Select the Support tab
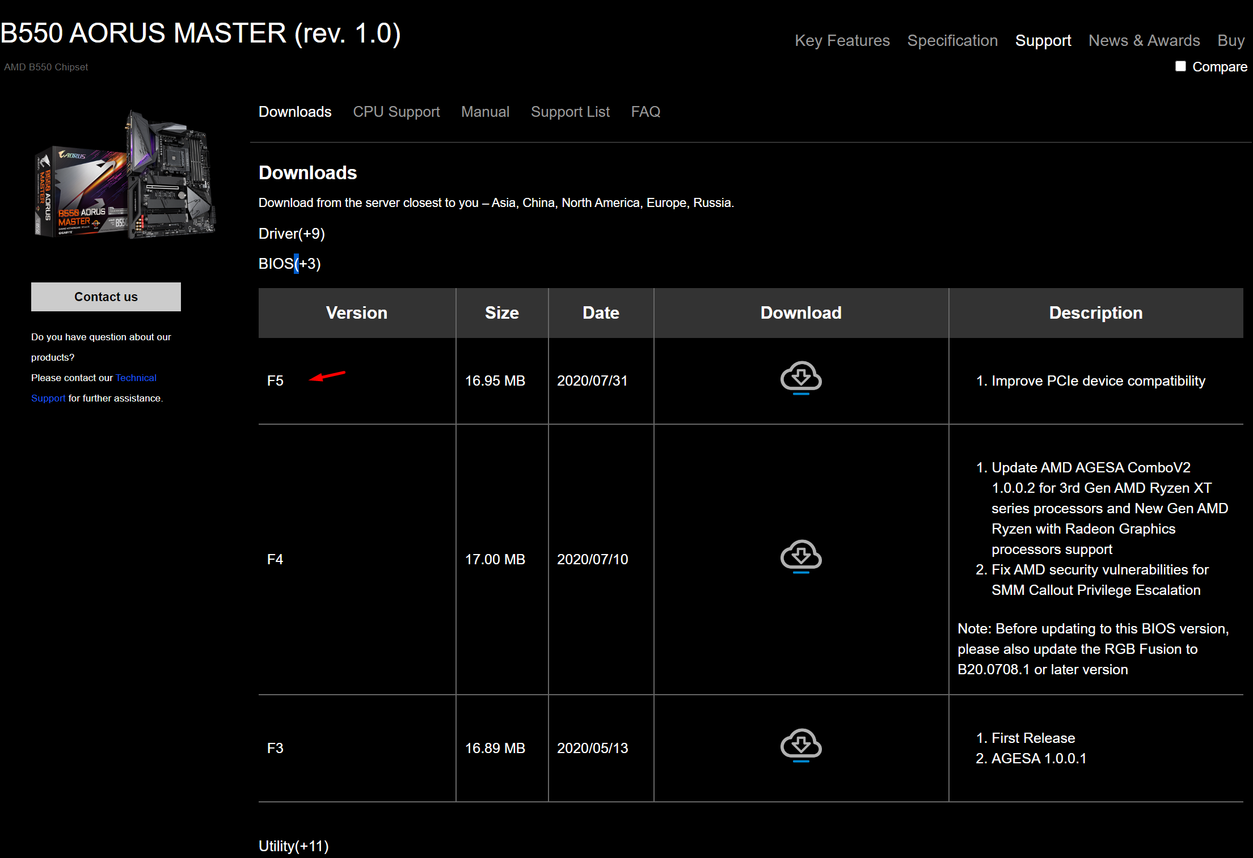The width and height of the screenshot is (1253, 858). [1043, 41]
